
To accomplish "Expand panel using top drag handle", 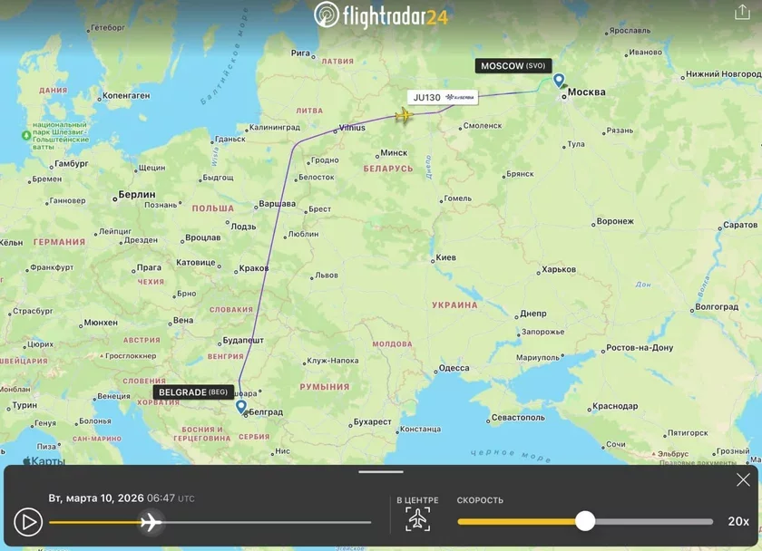I will [381, 471].
